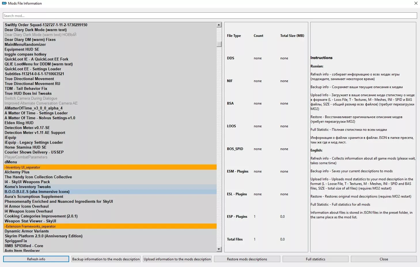
Task: Select RMB SPIDified - Core
Action: pyautogui.click(x=24, y=246)
